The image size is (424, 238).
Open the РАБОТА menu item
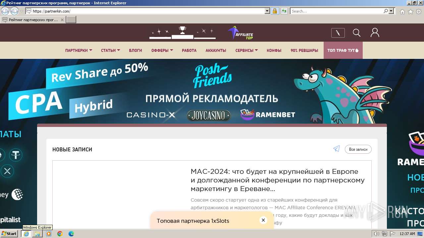[189, 51]
